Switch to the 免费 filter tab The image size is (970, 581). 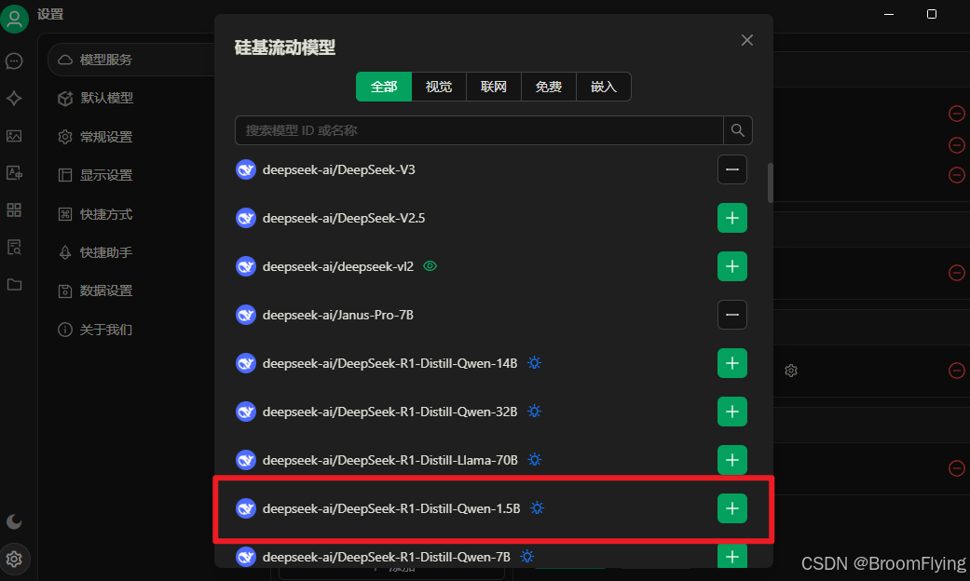coord(549,87)
